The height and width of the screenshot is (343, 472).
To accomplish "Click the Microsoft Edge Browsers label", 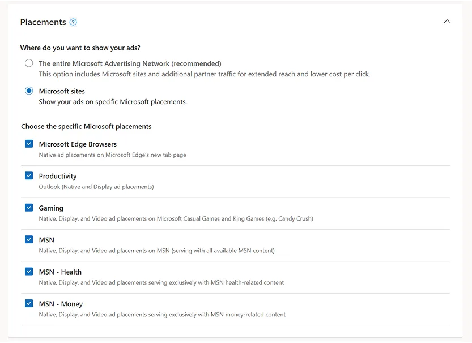I will 78,144.
